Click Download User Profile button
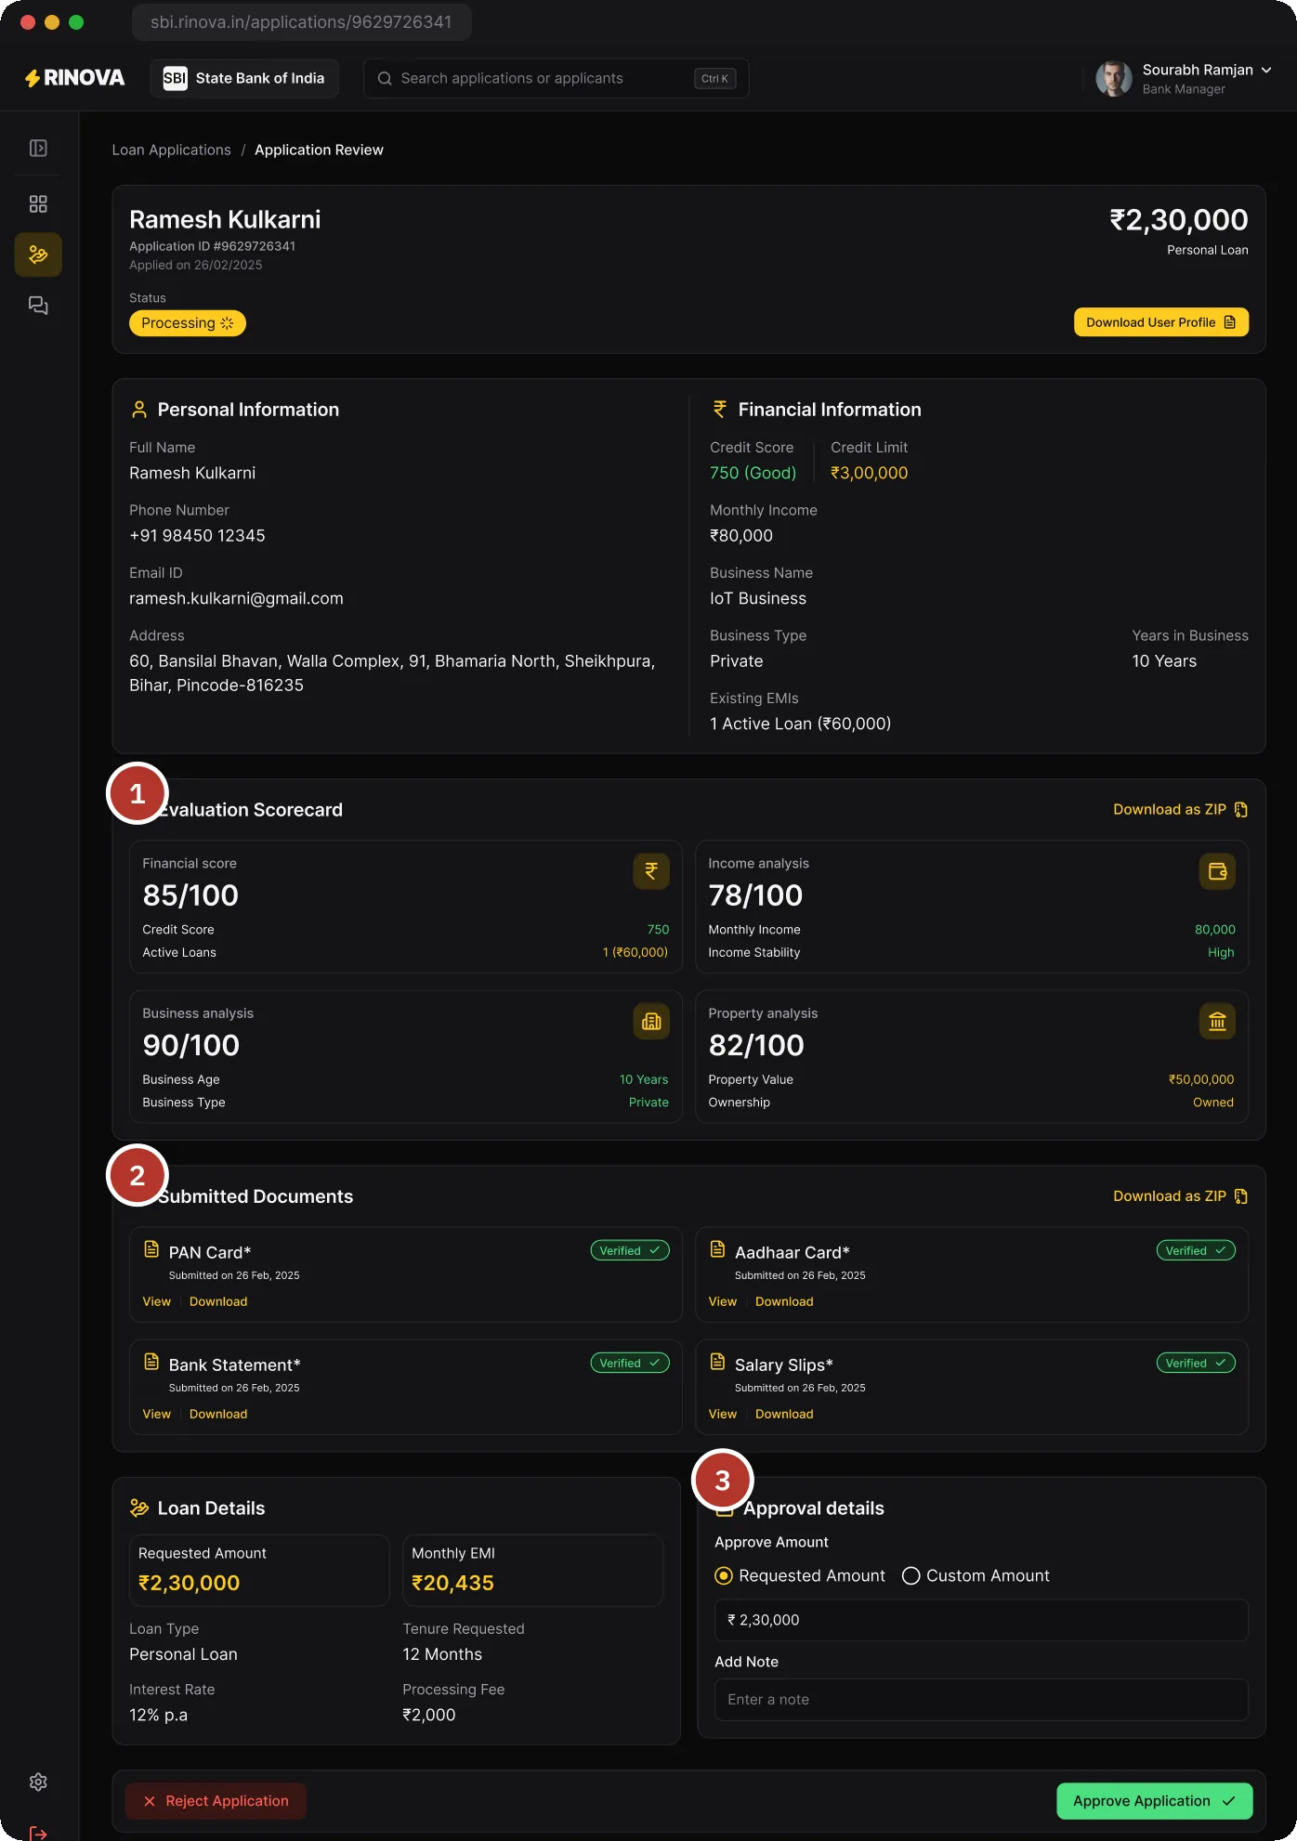The height and width of the screenshot is (1841, 1297). pos(1161,322)
